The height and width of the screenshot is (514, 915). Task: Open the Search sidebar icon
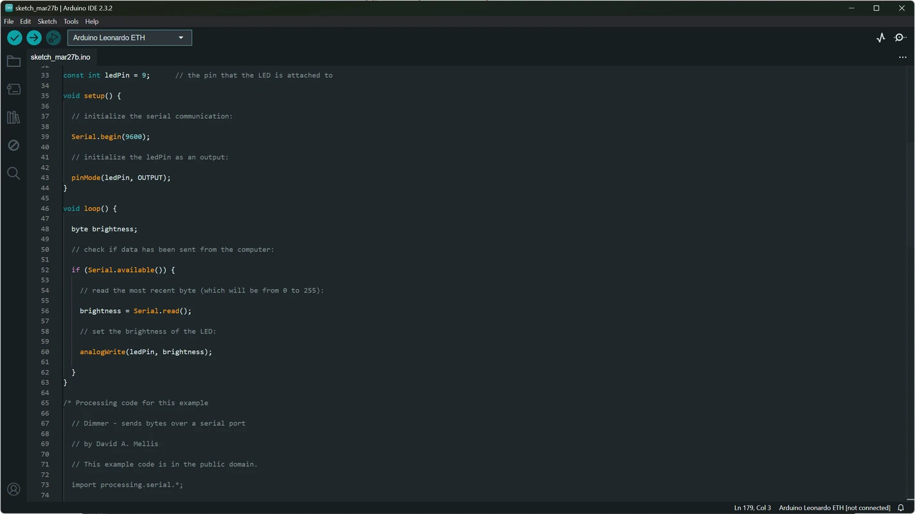point(13,173)
